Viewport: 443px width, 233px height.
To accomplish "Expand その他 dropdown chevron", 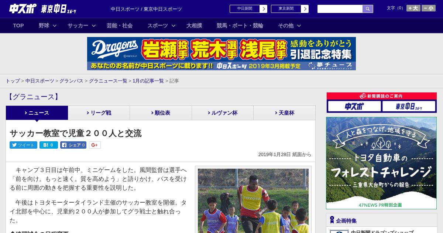I will point(299,26).
